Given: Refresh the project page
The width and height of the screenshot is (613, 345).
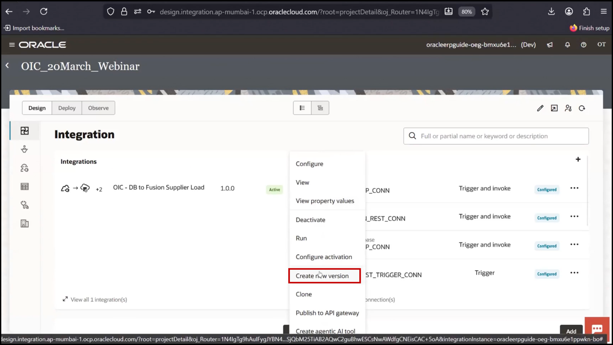Looking at the screenshot, I should point(582,108).
